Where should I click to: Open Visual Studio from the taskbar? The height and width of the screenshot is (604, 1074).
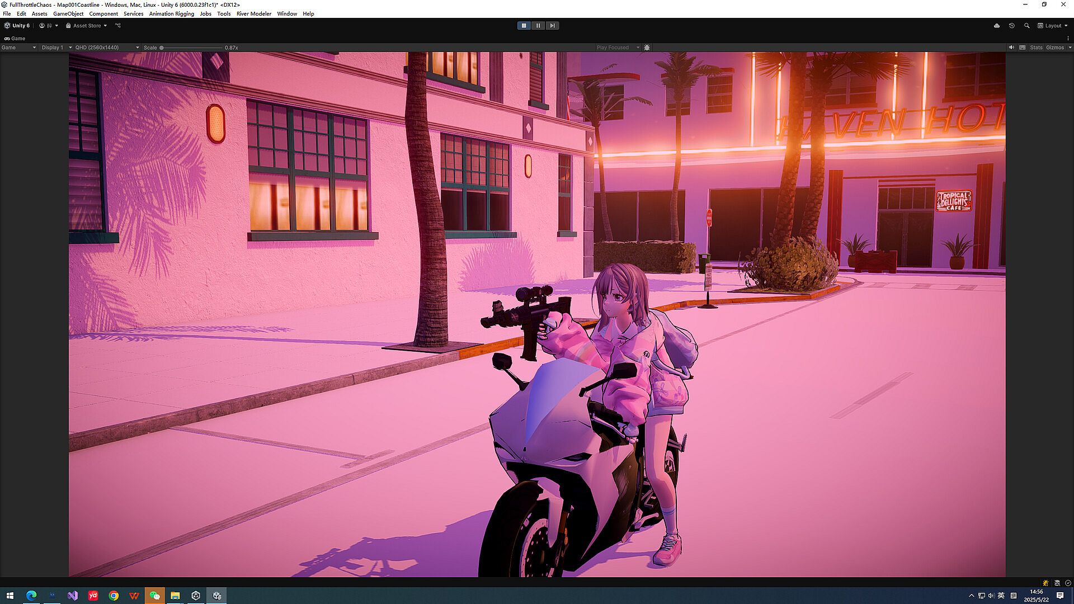pos(72,596)
